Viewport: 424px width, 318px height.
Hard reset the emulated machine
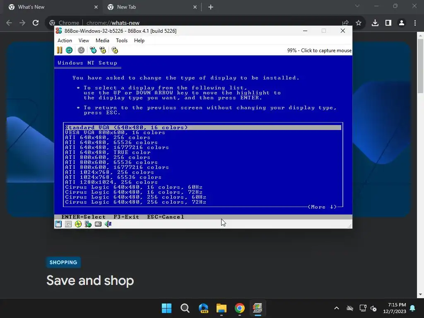69,50
